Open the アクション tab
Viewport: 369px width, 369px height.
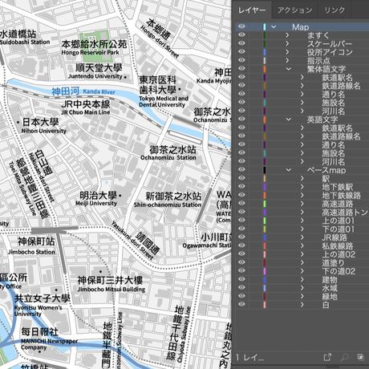(x=294, y=10)
